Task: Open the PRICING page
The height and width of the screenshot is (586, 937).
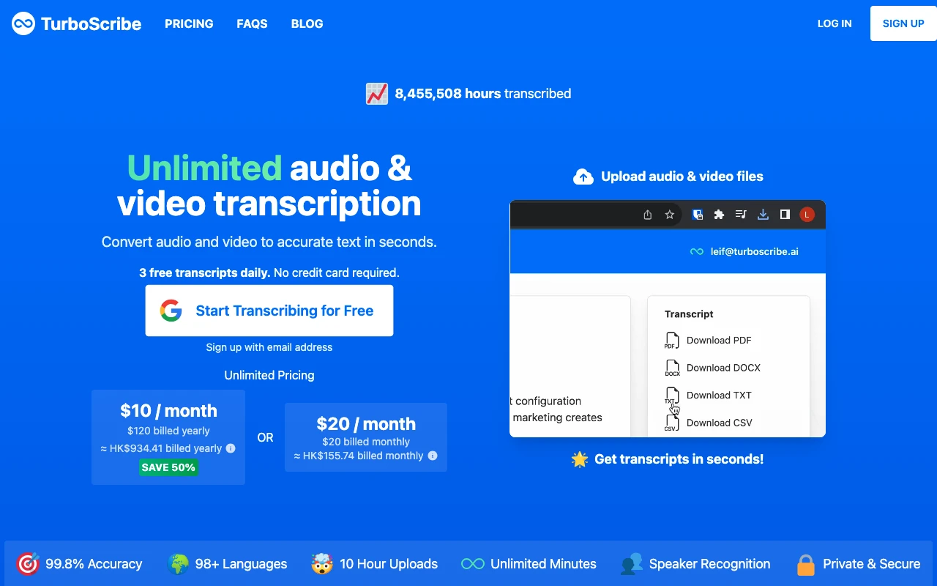Action: [x=189, y=23]
